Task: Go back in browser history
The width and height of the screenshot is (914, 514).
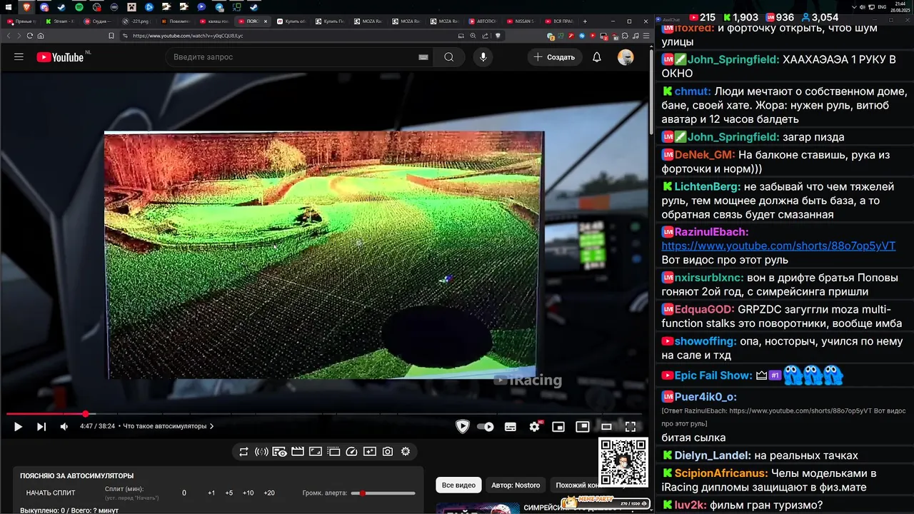Action: click(x=9, y=36)
